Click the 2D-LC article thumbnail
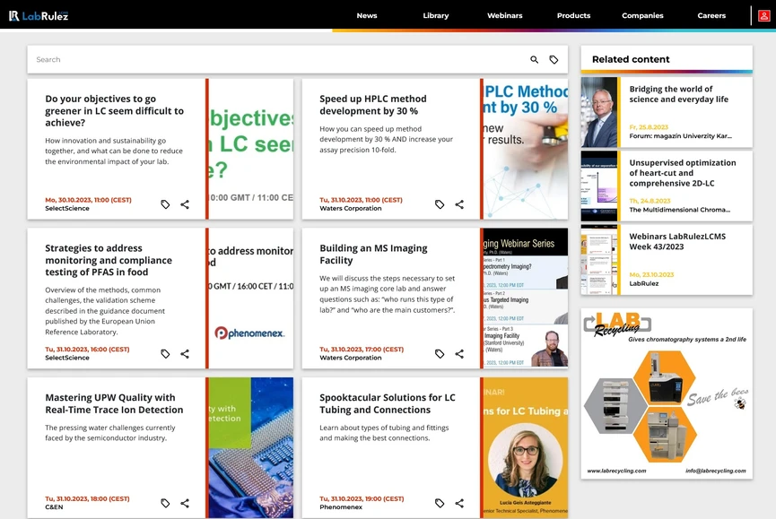776x519 pixels. click(599, 186)
